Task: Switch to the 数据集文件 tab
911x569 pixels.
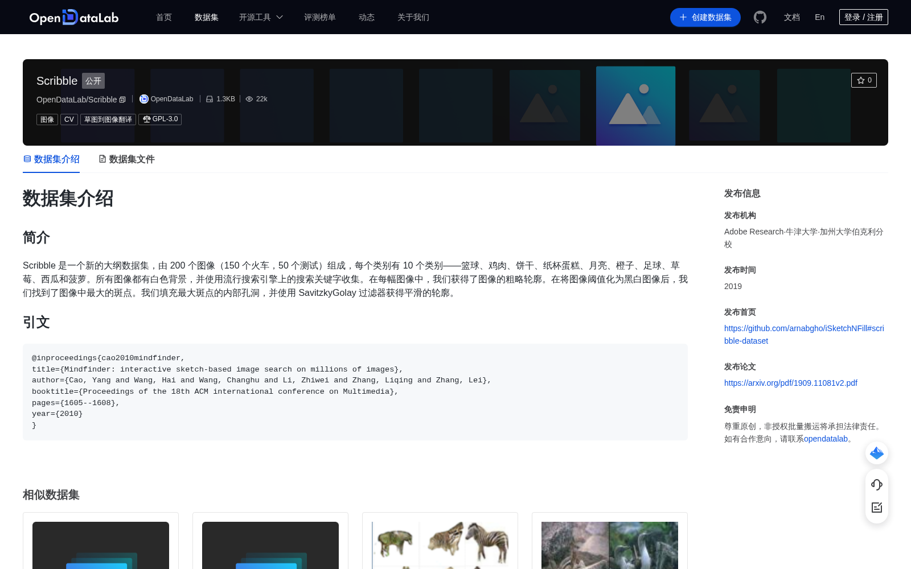Action: 126,159
